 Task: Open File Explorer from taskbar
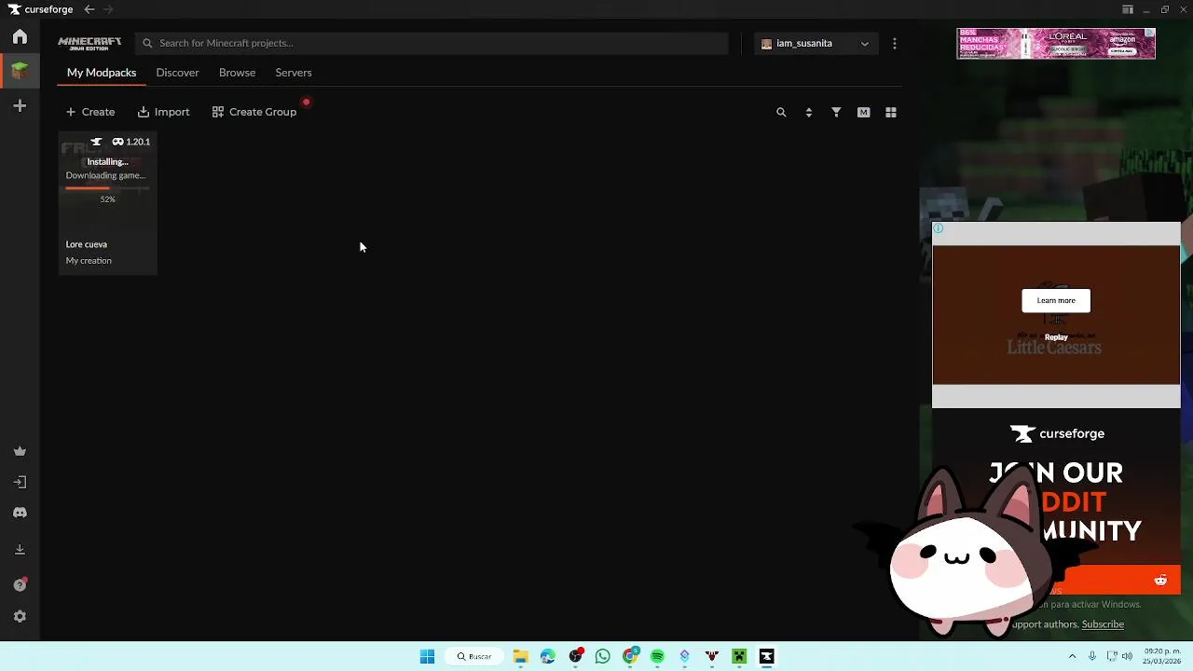[x=520, y=656]
